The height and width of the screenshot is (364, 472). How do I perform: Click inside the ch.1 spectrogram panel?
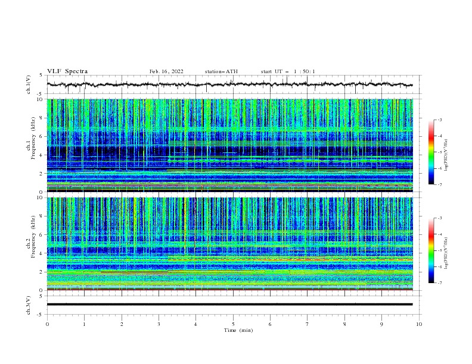230,145
